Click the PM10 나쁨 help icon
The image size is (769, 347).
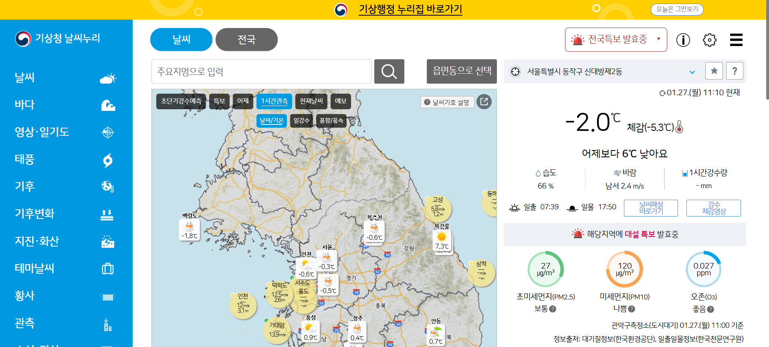[632, 309]
